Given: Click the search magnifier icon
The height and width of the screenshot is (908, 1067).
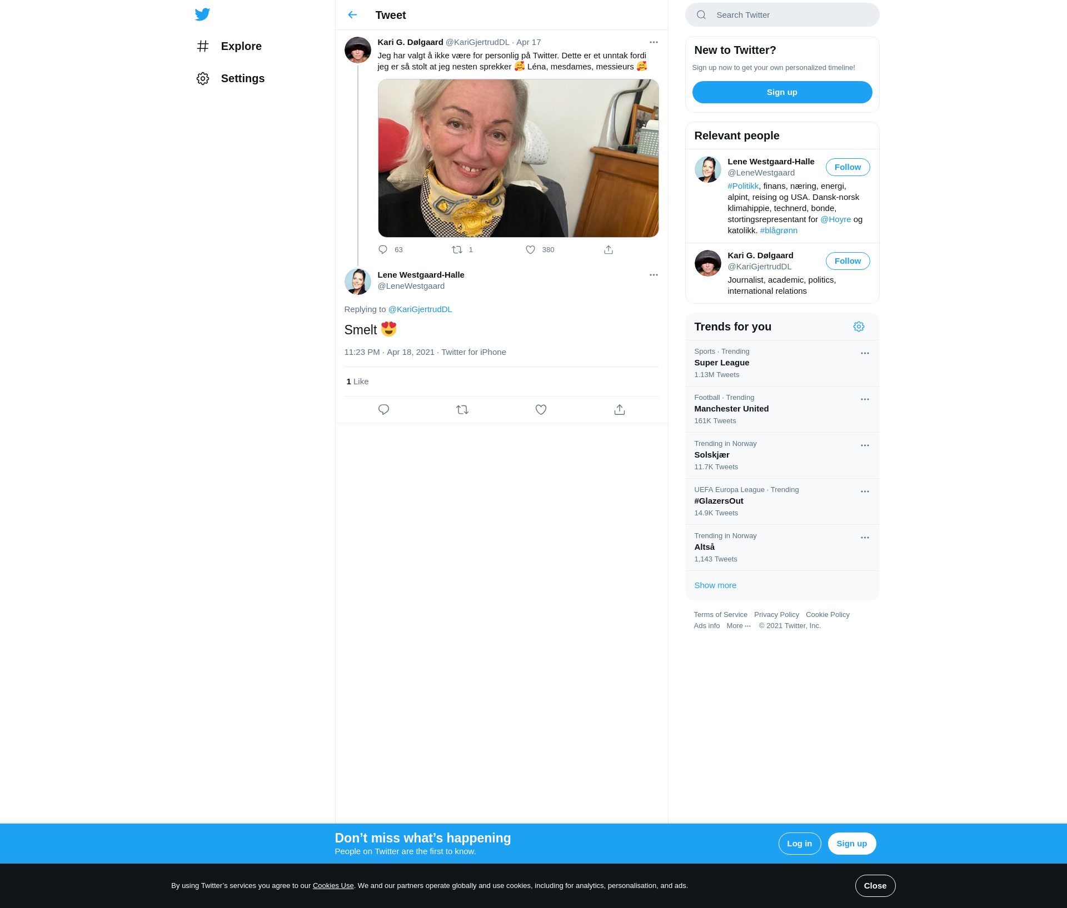Looking at the screenshot, I should tap(701, 15).
